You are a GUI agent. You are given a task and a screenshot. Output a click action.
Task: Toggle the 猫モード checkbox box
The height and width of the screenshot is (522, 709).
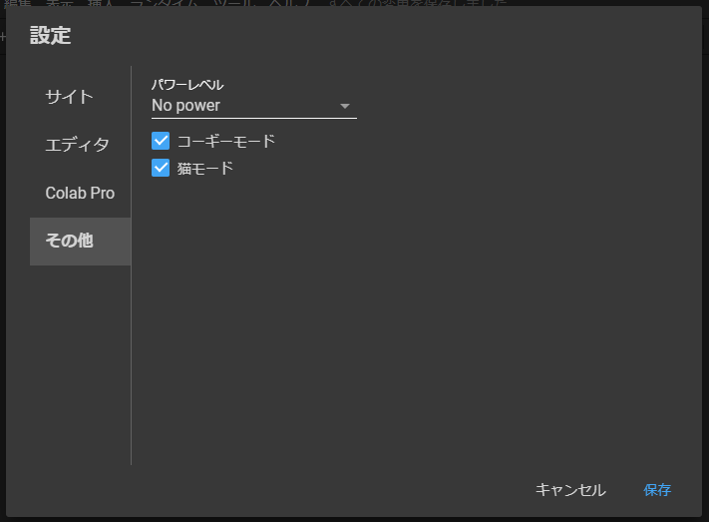pos(161,168)
